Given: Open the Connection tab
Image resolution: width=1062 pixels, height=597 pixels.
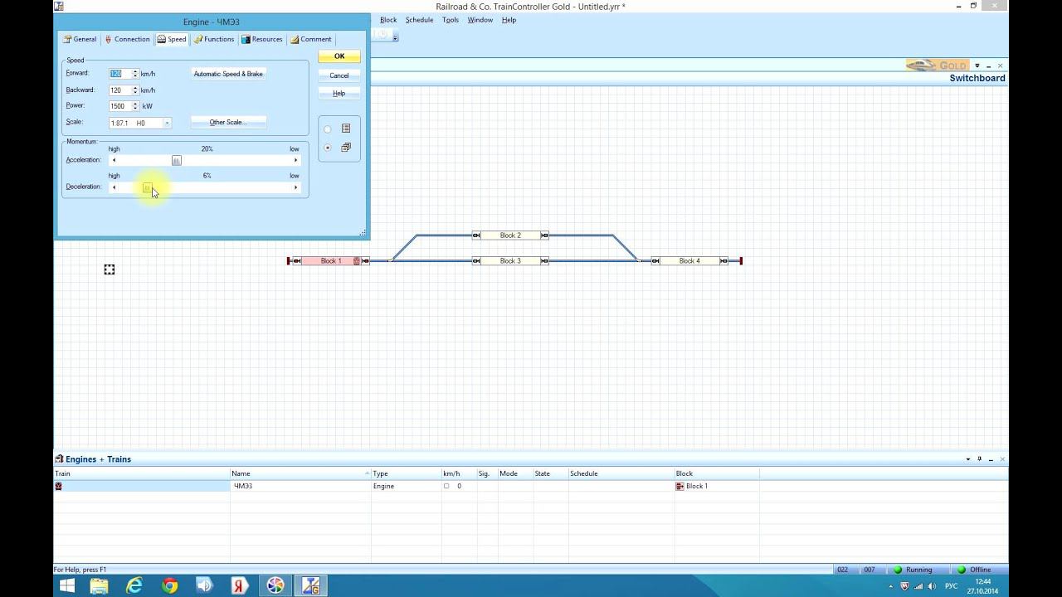Looking at the screenshot, I should [127, 39].
